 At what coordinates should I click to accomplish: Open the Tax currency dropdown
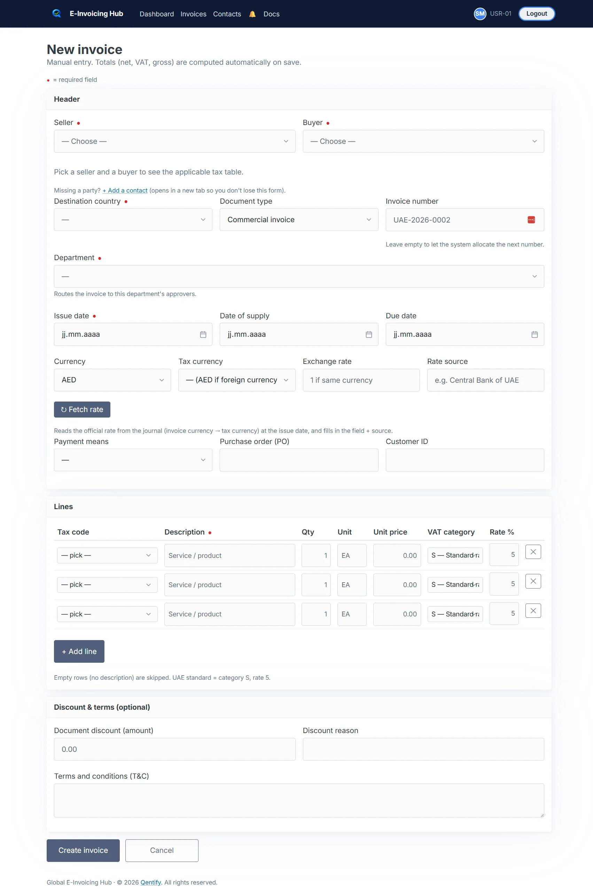point(237,380)
